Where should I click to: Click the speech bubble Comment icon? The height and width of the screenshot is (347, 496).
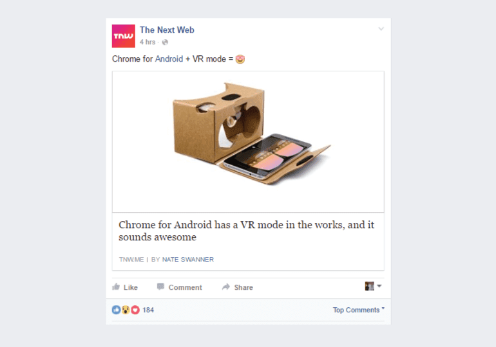click(160, 287)
